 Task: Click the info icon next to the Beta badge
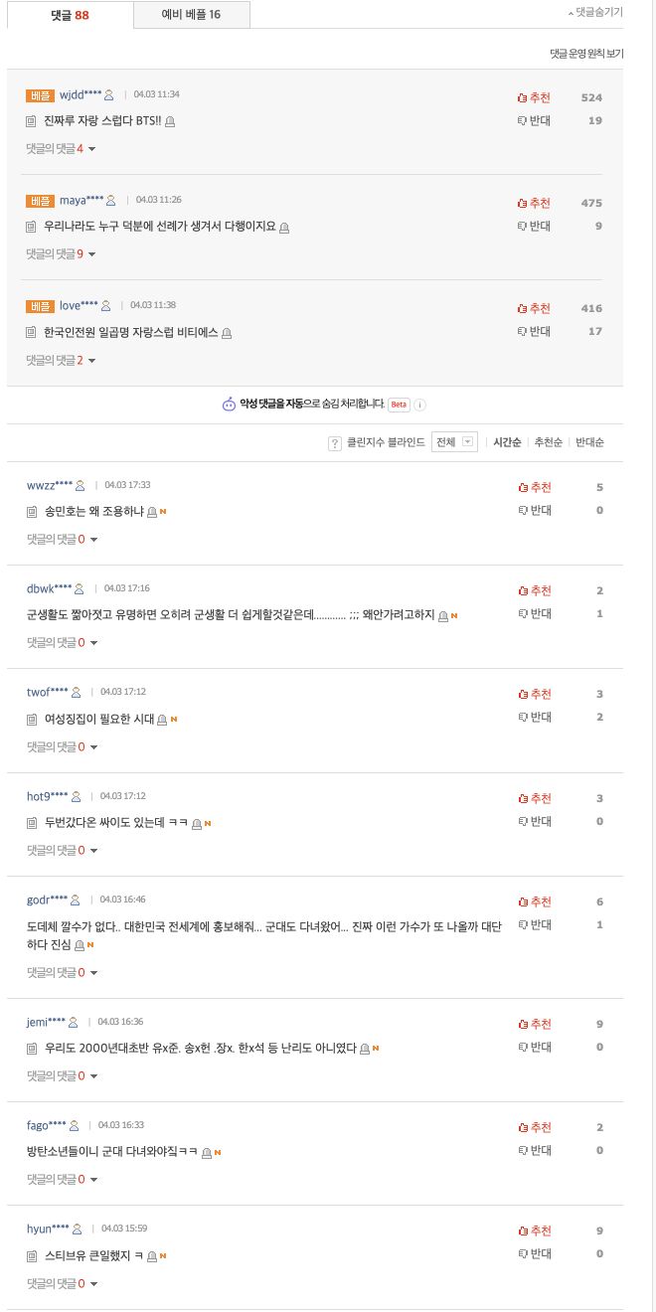click(x=420, y=405)
